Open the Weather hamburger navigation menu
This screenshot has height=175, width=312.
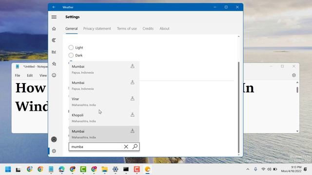click(54, 17)
